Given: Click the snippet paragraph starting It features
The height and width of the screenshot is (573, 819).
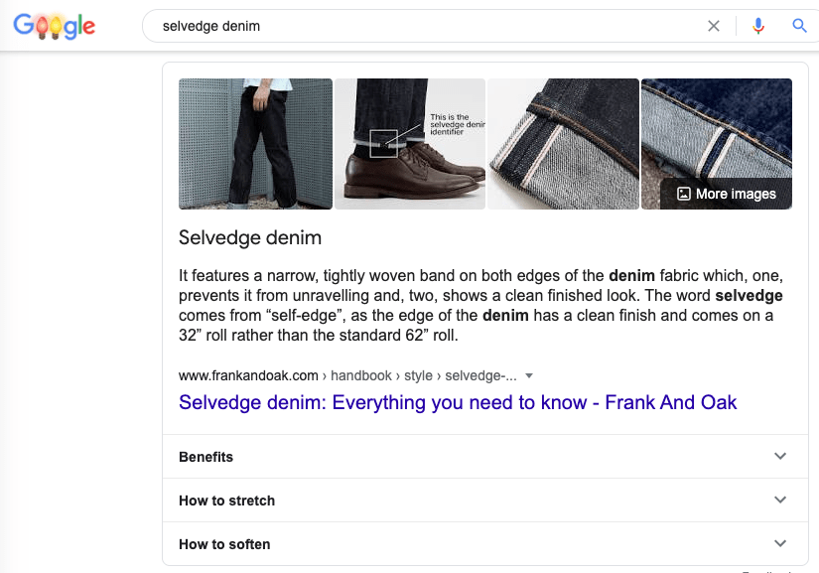Looking at the screenshot, I should click(480, 305).
